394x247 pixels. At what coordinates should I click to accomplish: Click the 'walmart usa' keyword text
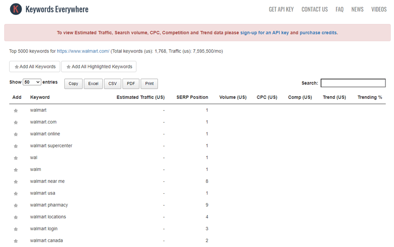click(43, 193)
